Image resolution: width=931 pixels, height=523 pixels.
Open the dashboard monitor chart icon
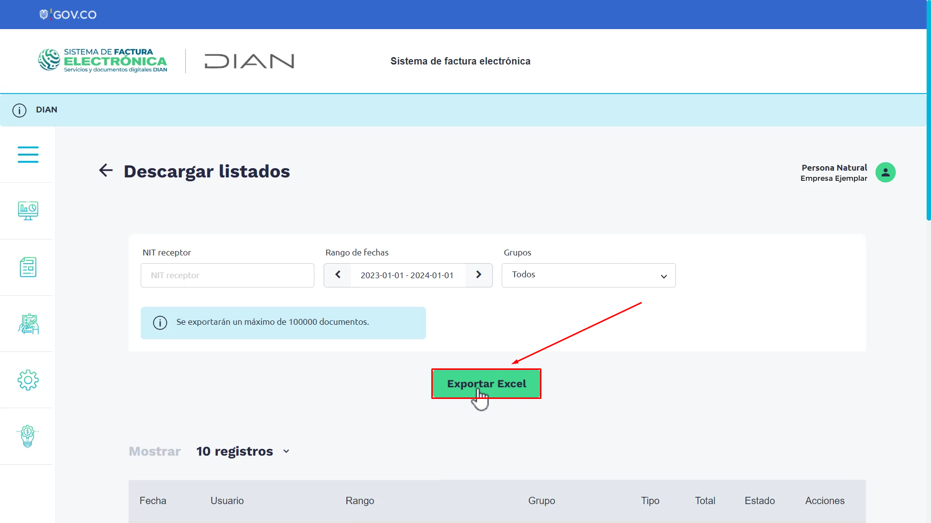tap(28, 211)
